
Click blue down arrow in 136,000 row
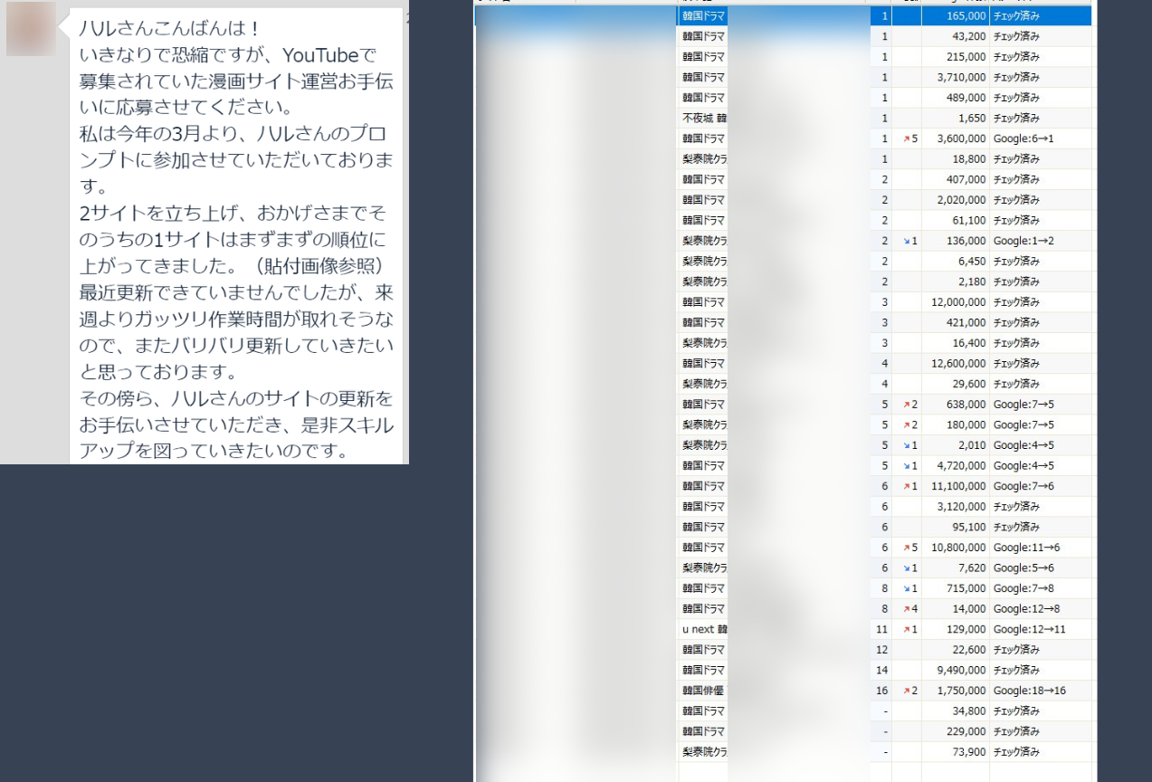point(905,241)
